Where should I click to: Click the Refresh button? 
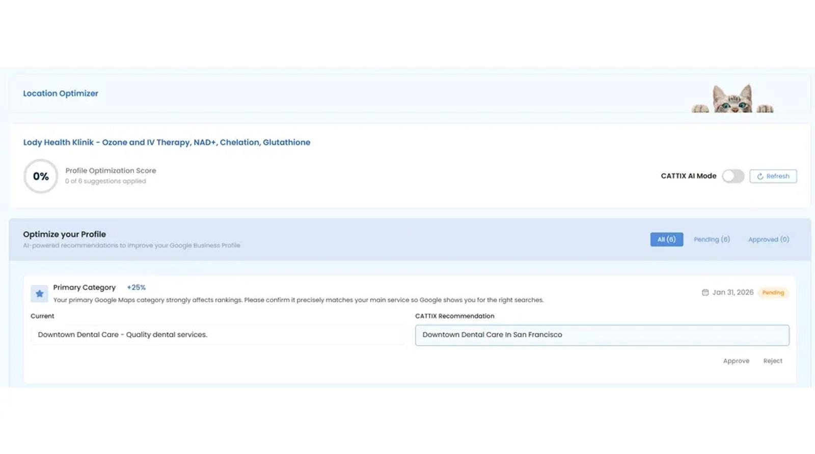pyautogui.click(x=773, y=176)
